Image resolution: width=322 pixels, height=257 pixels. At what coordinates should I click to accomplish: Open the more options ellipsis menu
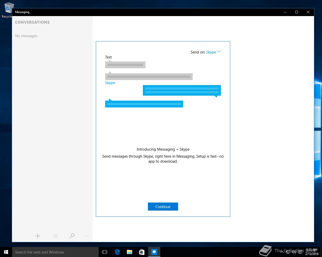[87, 236]
